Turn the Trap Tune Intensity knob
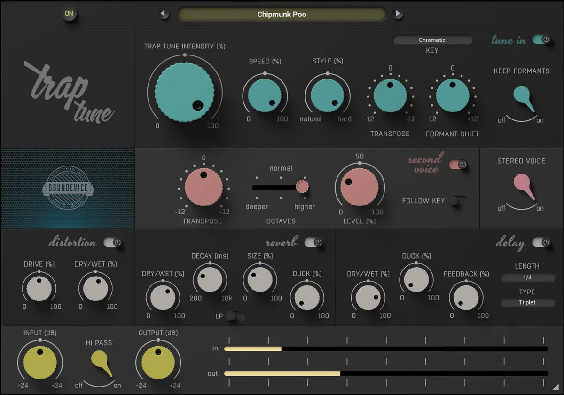This screenshot has width=564, height=395. pos(183,92)
